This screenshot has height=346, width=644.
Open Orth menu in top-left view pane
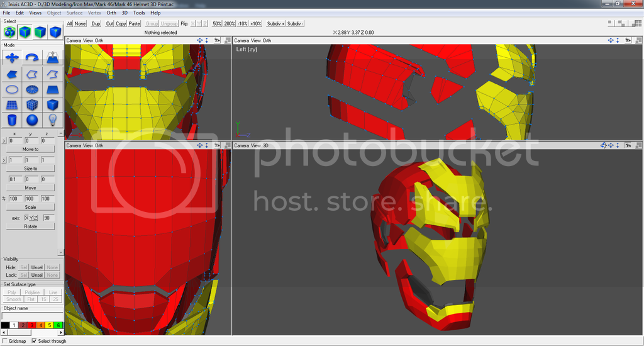tap(99, 40)
